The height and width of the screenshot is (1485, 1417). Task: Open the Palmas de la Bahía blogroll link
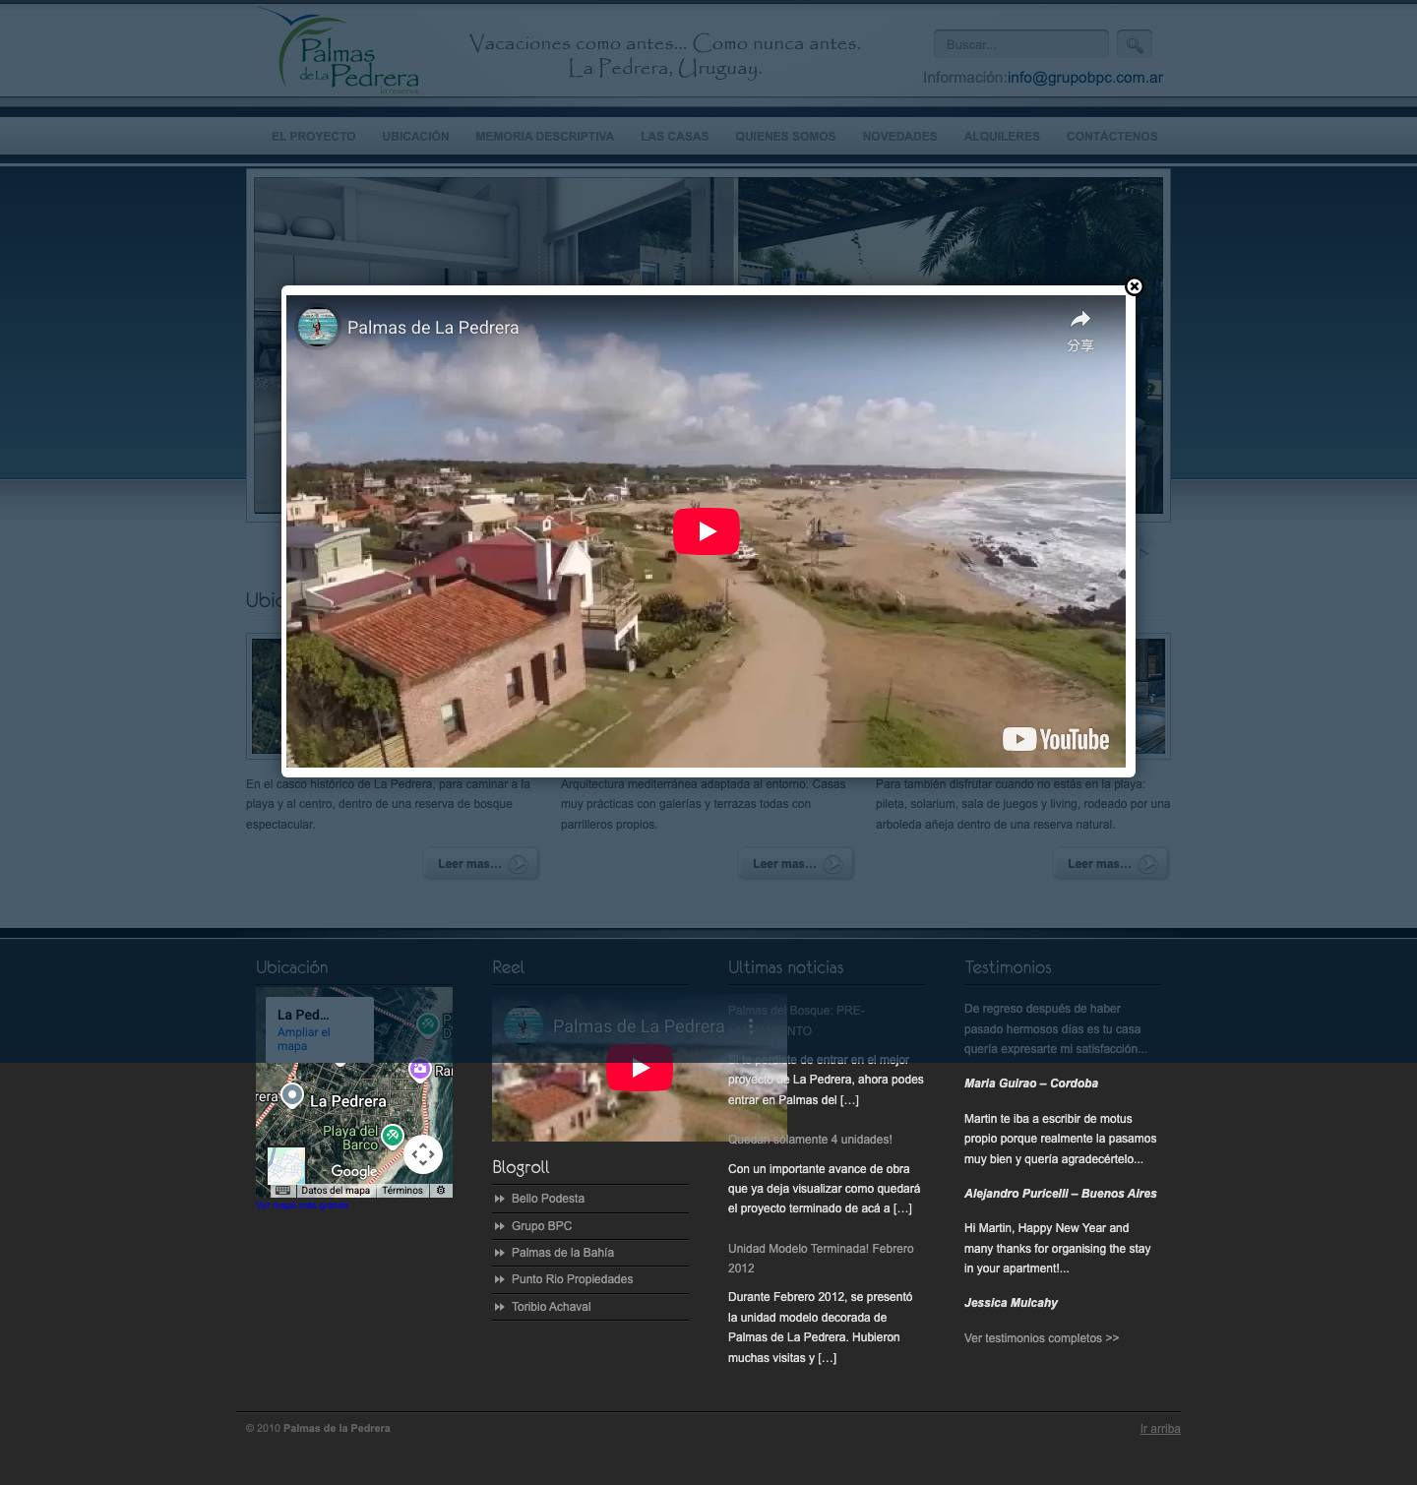coord(563,1253)
